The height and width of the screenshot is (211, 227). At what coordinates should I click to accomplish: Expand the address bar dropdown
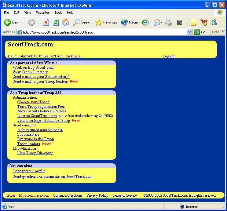(x=189, y=32)
